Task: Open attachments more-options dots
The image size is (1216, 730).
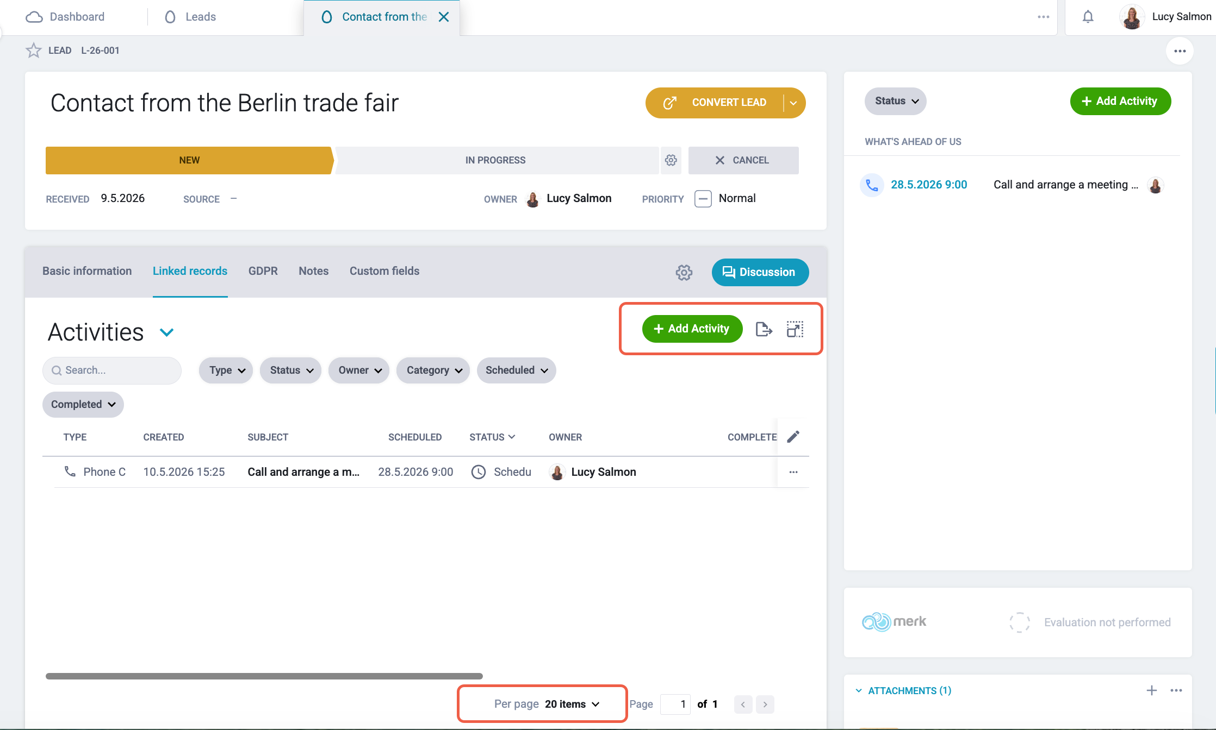Action: coord(1176,690)
